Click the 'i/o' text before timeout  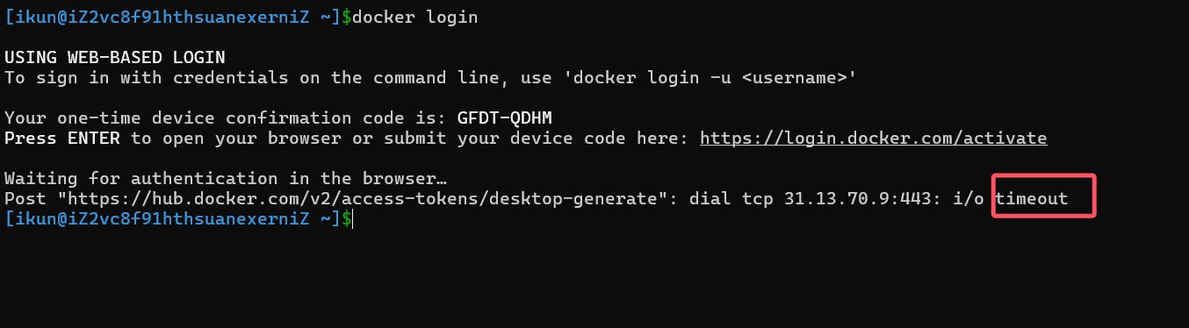[969, 199]
